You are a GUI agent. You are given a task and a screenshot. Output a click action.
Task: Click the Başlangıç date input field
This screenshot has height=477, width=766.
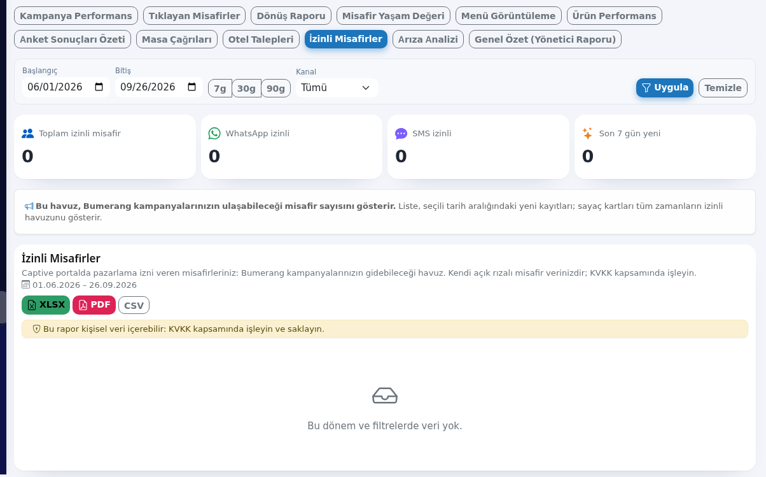[66, 87]
